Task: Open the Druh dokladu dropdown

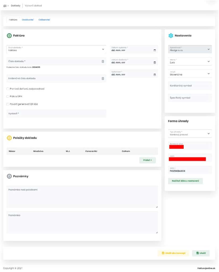Action: click(56, 49)
